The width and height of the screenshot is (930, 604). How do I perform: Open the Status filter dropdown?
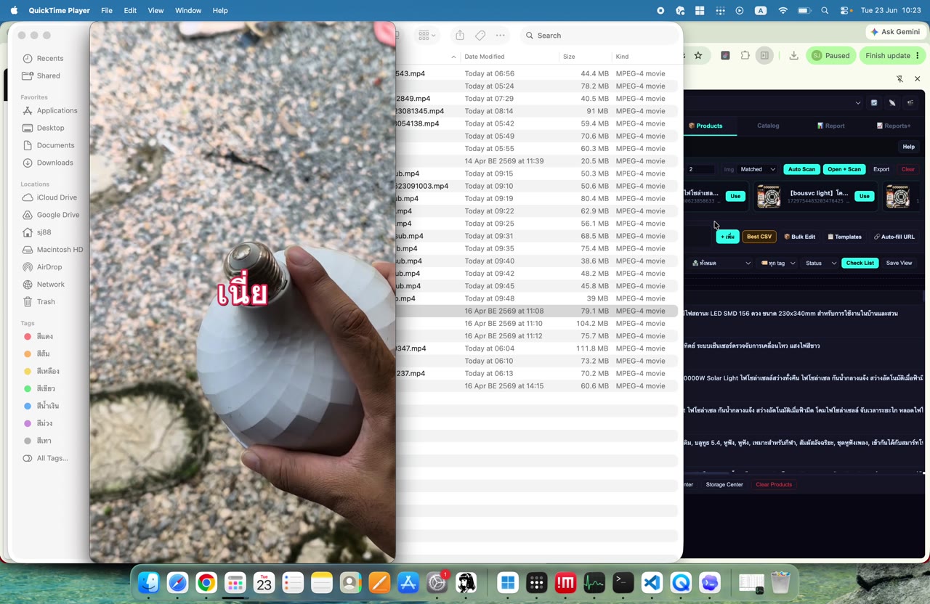click(820, 263)
